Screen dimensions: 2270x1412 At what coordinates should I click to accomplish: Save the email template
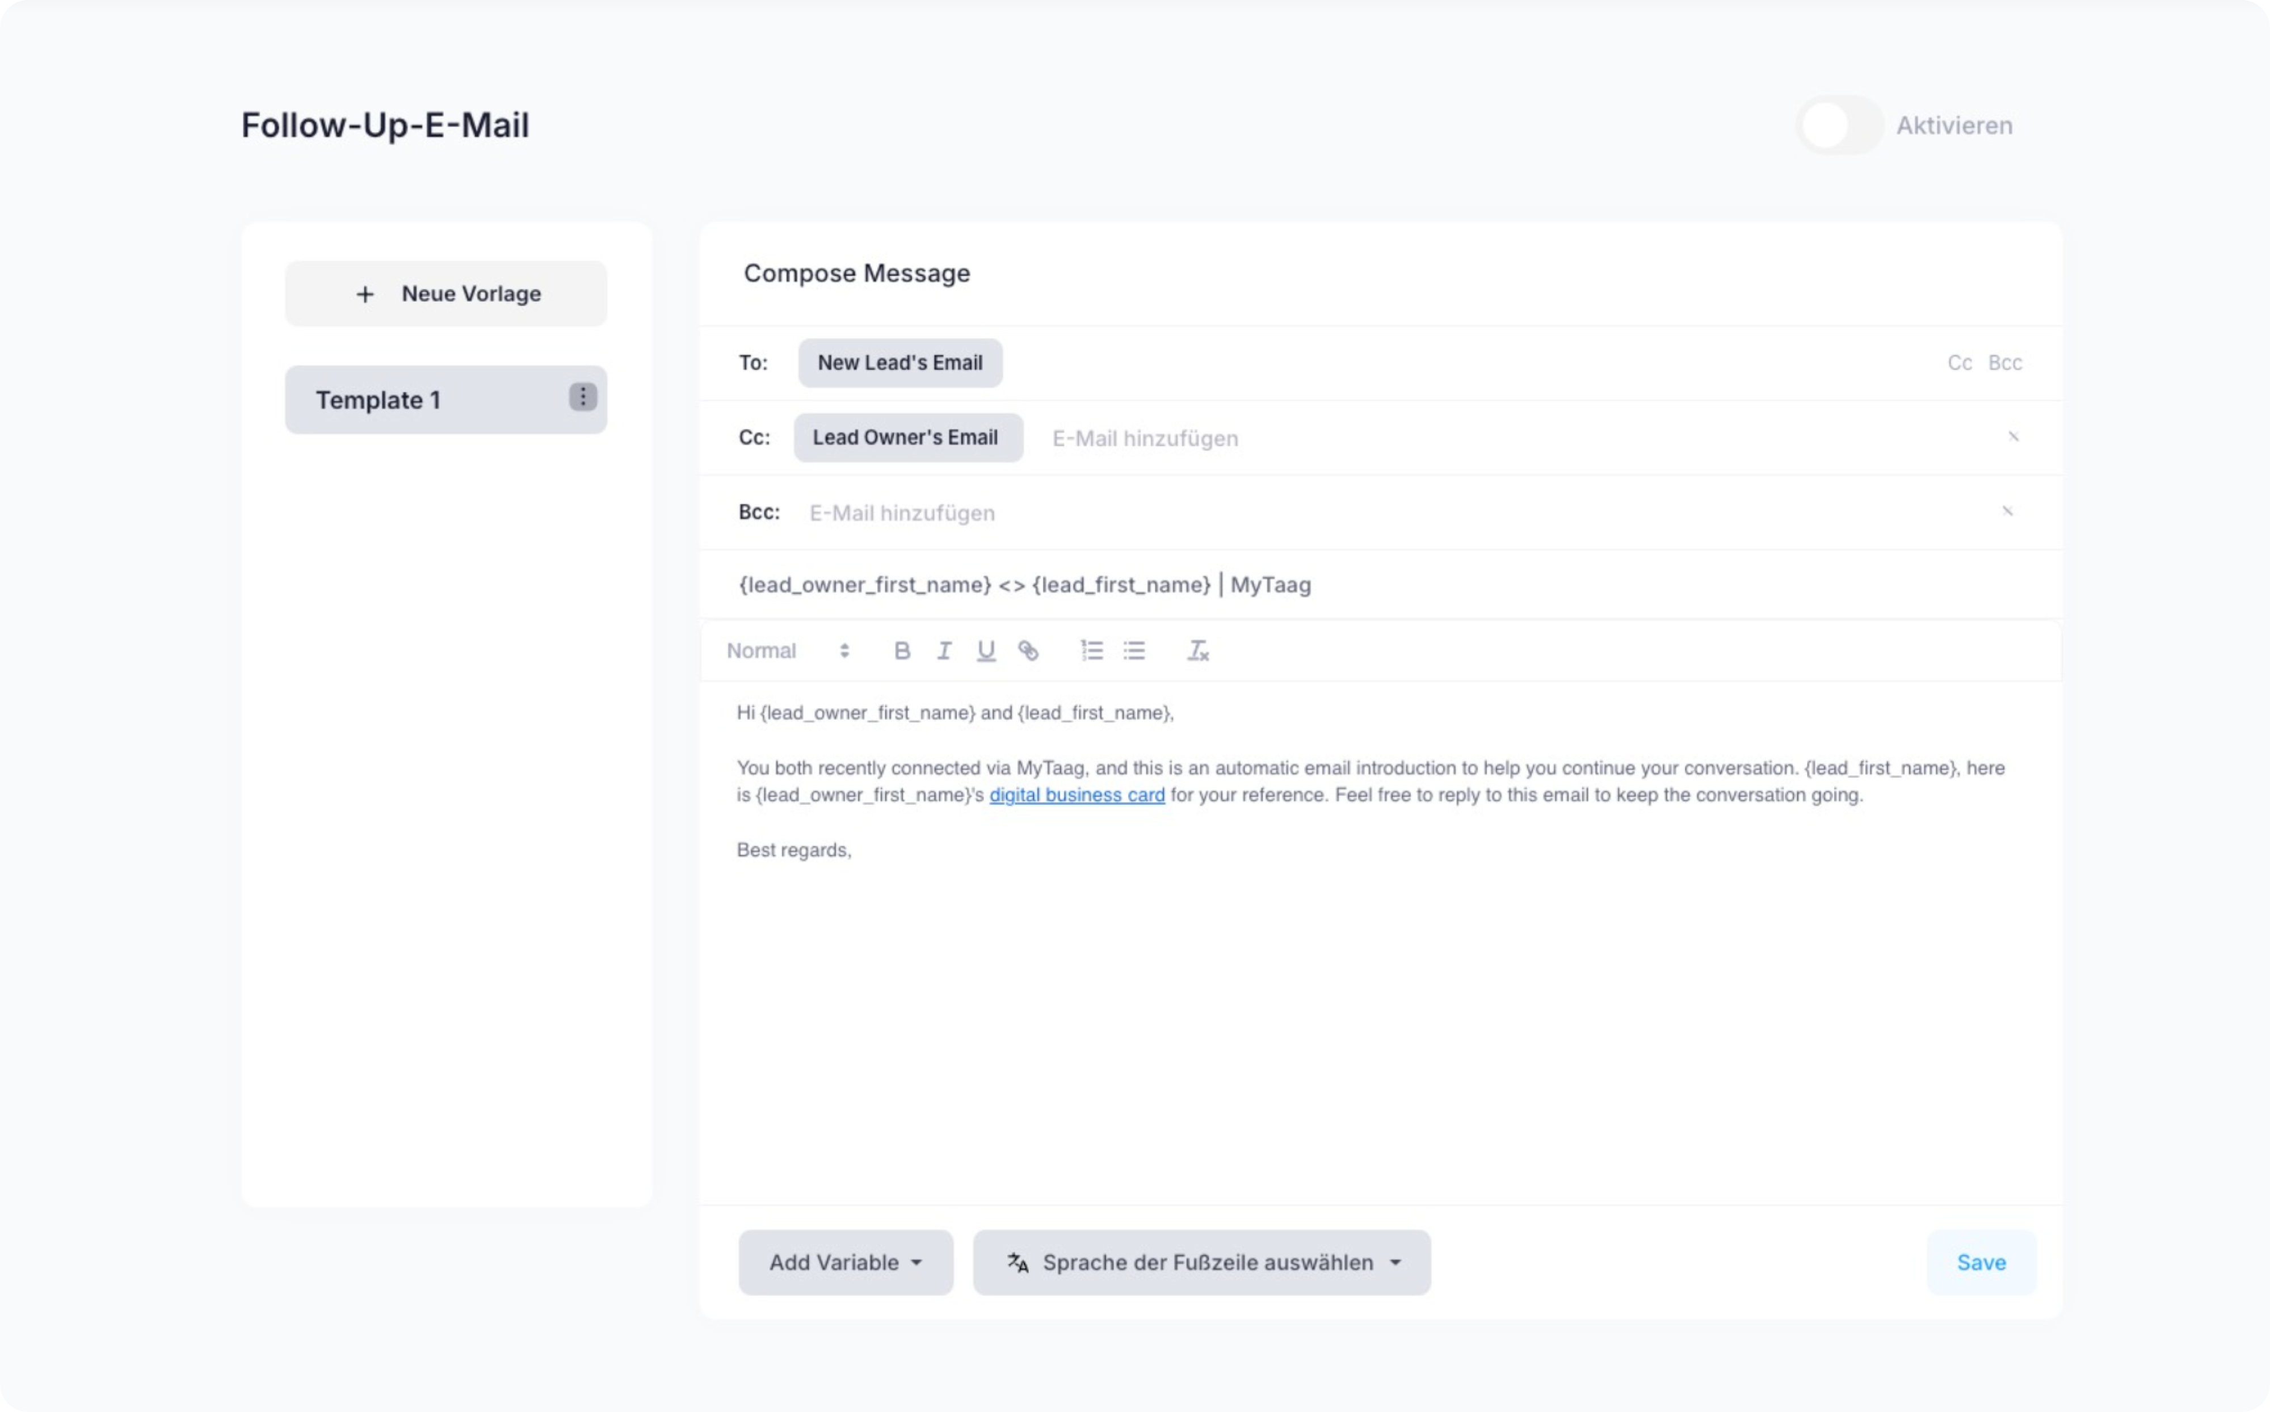(1981, 1263)
